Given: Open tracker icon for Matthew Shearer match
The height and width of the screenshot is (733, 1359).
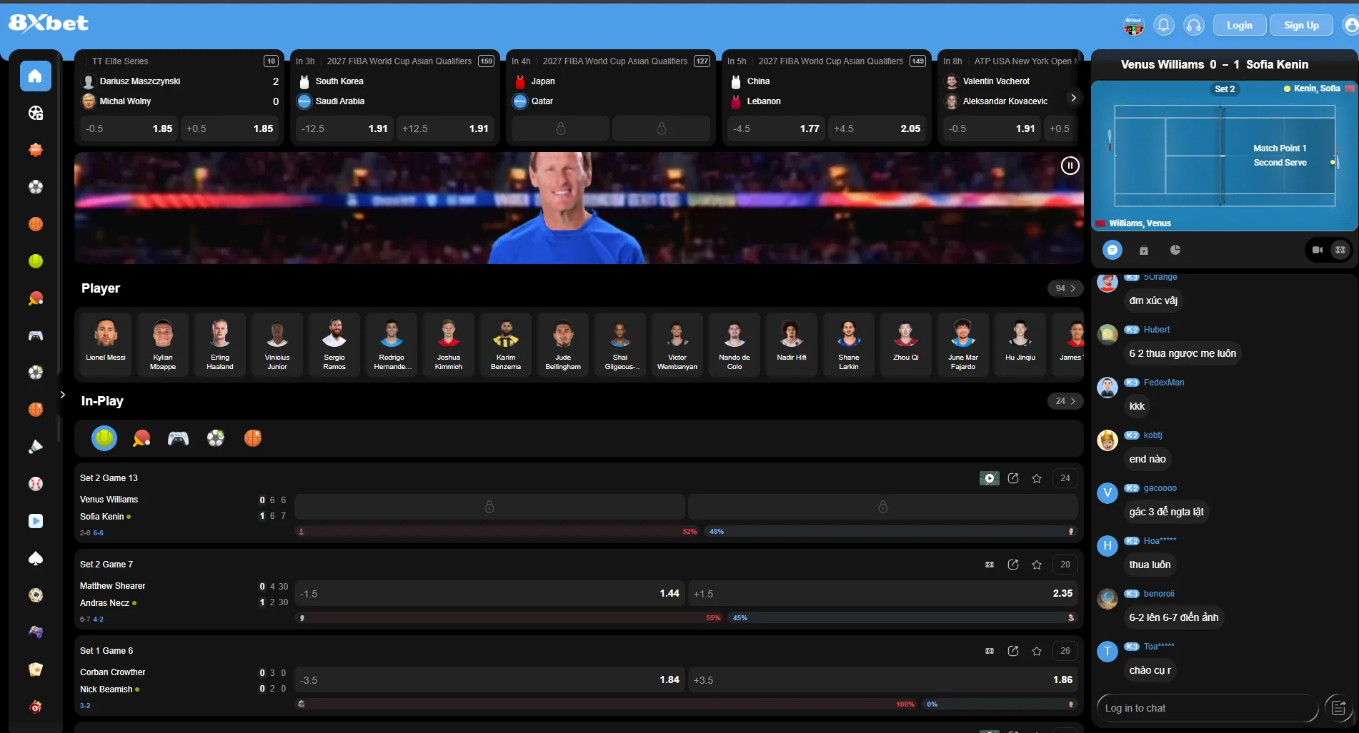Looking at the screenshot, I should (x=990, y=565).
